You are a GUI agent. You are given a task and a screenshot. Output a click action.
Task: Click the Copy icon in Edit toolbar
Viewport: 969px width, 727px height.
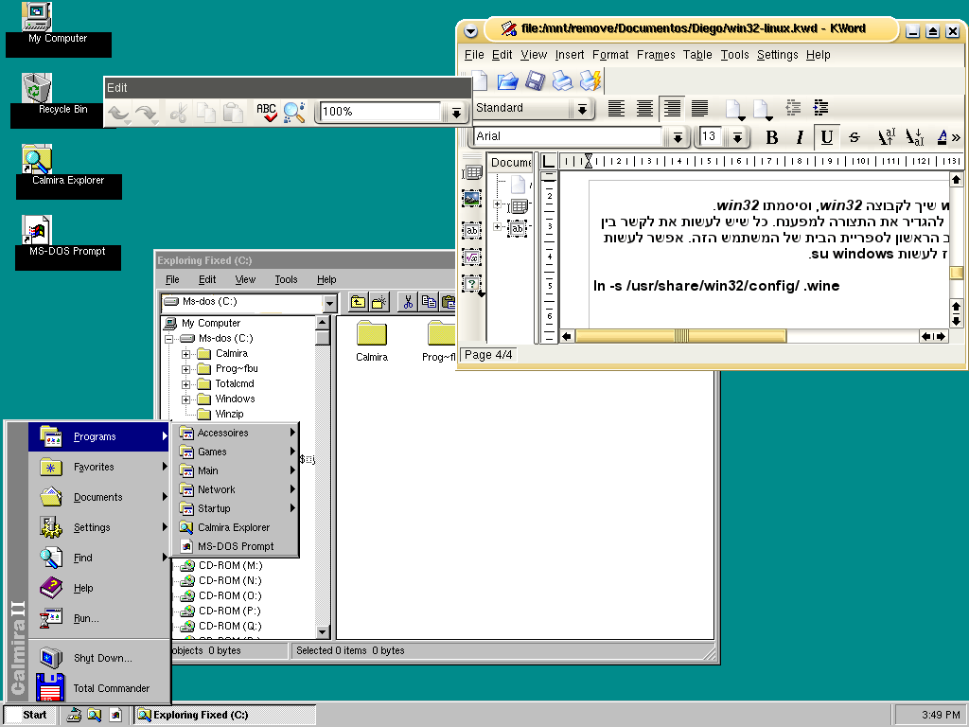[205, 113]
